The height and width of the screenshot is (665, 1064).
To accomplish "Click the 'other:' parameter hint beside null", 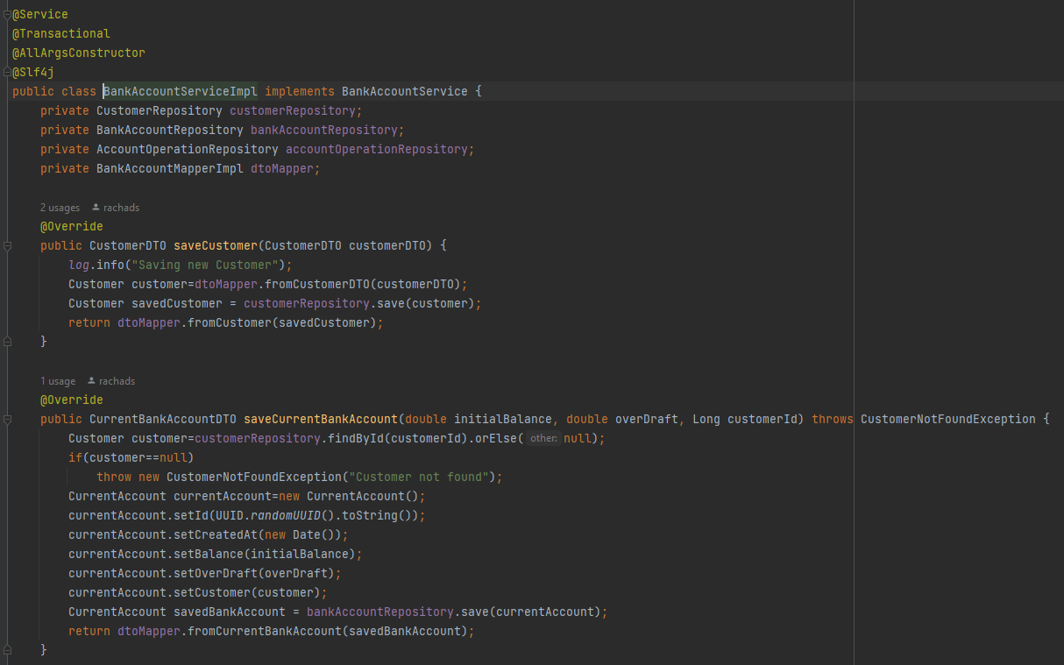I will coord(543,437).
